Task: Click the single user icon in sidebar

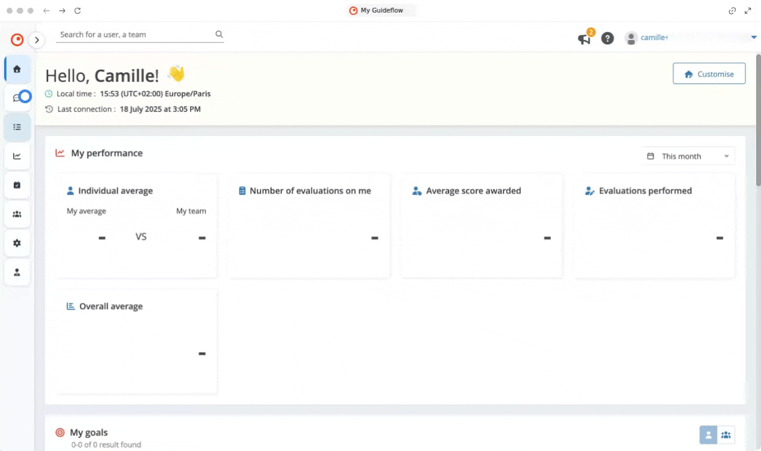Action: (x=17, y=273)
